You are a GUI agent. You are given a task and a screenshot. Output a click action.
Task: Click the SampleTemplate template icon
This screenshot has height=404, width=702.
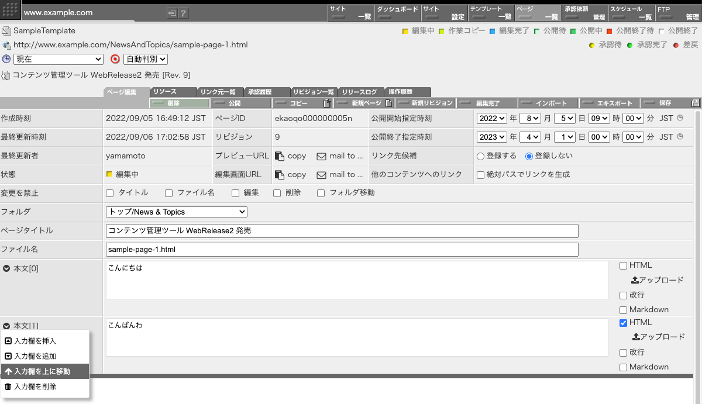pyautogui.click(x=6, y=30)
